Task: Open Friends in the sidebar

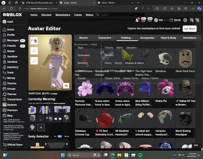Action: point(13,46)
